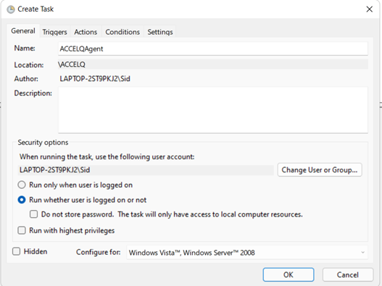Screen dimensions: 382x286
Task: Click the Change User or Group button
Action: [320, 170]
